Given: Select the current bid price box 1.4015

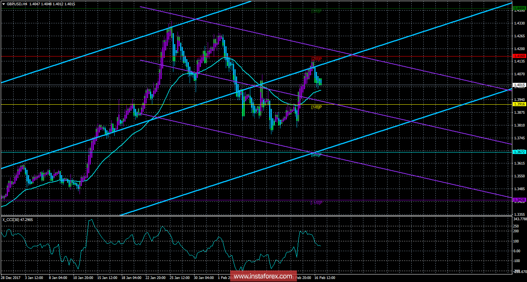Looking at the screenshot, I should 520,85.
